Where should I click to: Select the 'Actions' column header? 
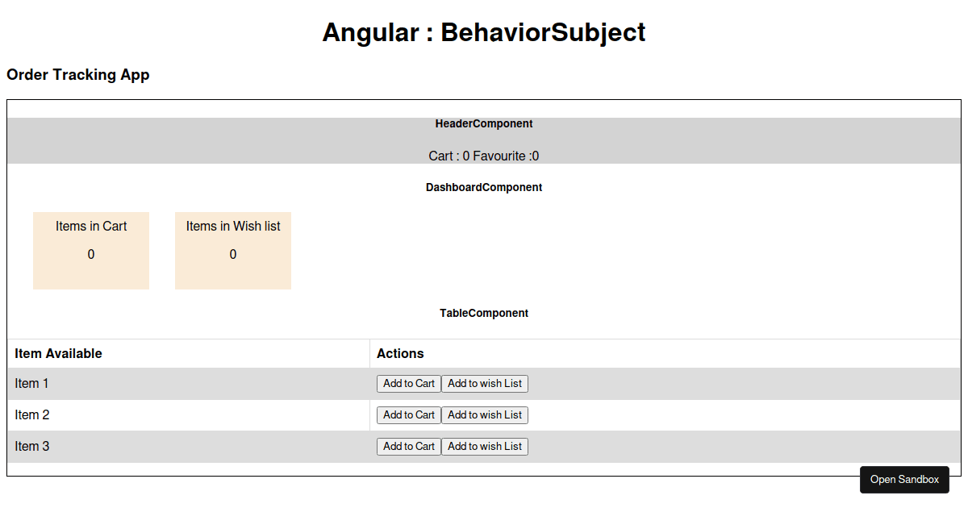[398, 353]
